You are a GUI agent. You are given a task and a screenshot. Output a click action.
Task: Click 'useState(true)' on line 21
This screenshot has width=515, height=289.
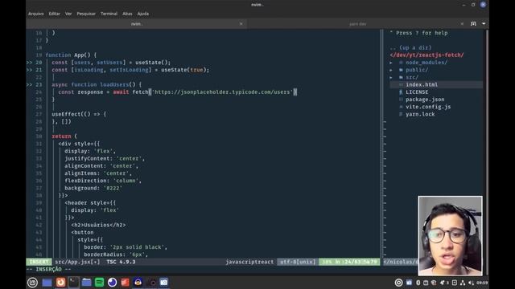pyautogui.click(x=185, y=70)
